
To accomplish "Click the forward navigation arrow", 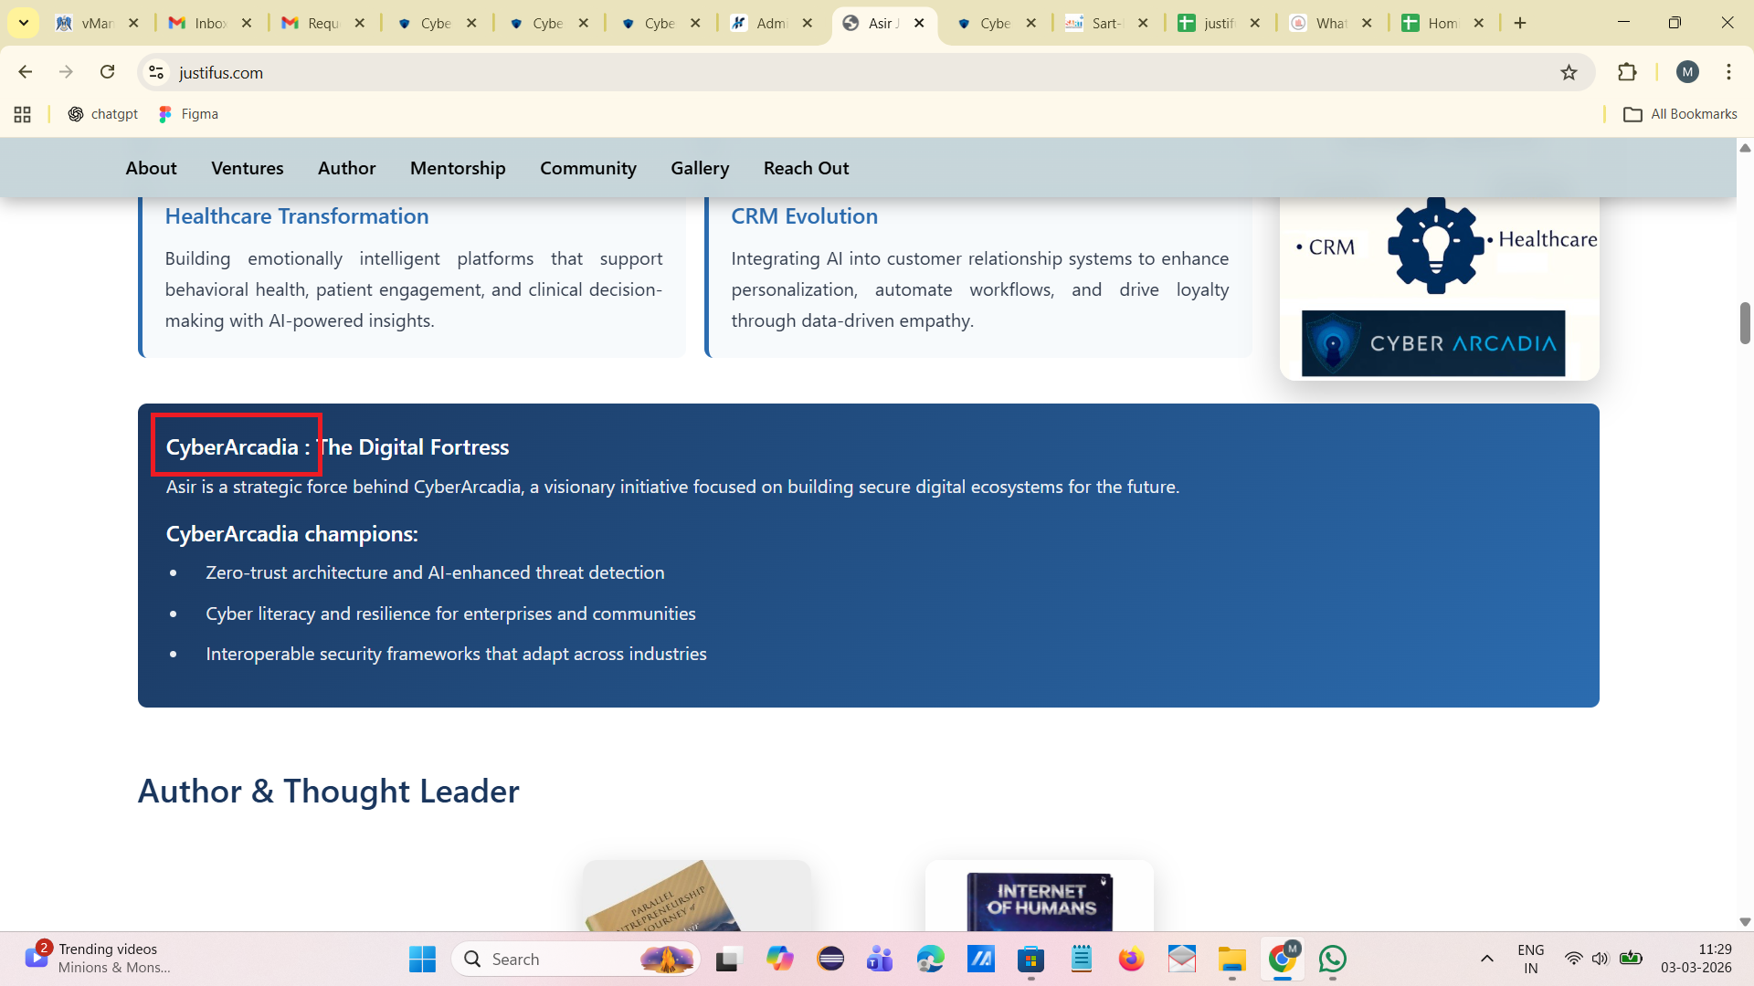I will (66, 72).
